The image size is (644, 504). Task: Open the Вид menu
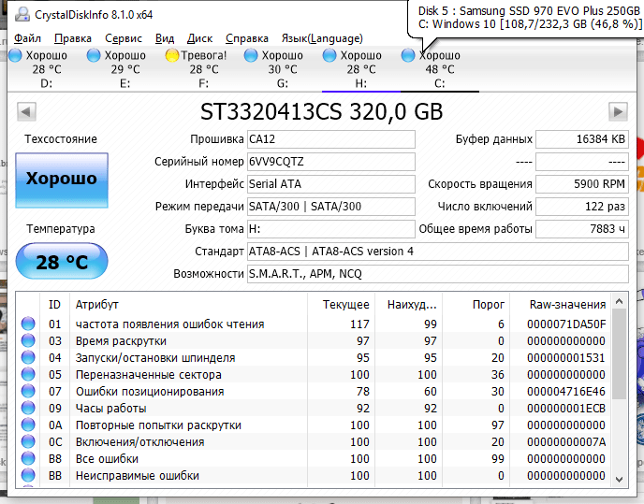165,38
